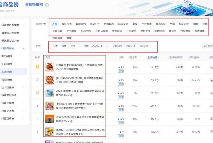
Task: Open the 茉莉花茶 blue tin thumbnail
Action: pos(50,93)
